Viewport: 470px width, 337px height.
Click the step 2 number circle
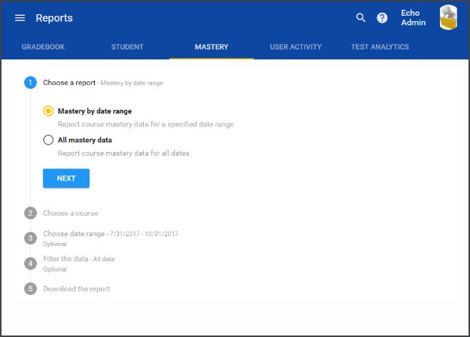tap(30, 213)
